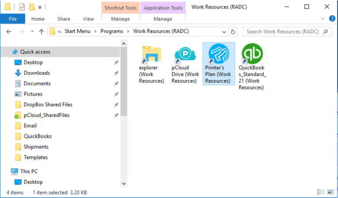Click the New Folder icon in title bar
This screenshot has height=198, width=338.
point(32,7)
